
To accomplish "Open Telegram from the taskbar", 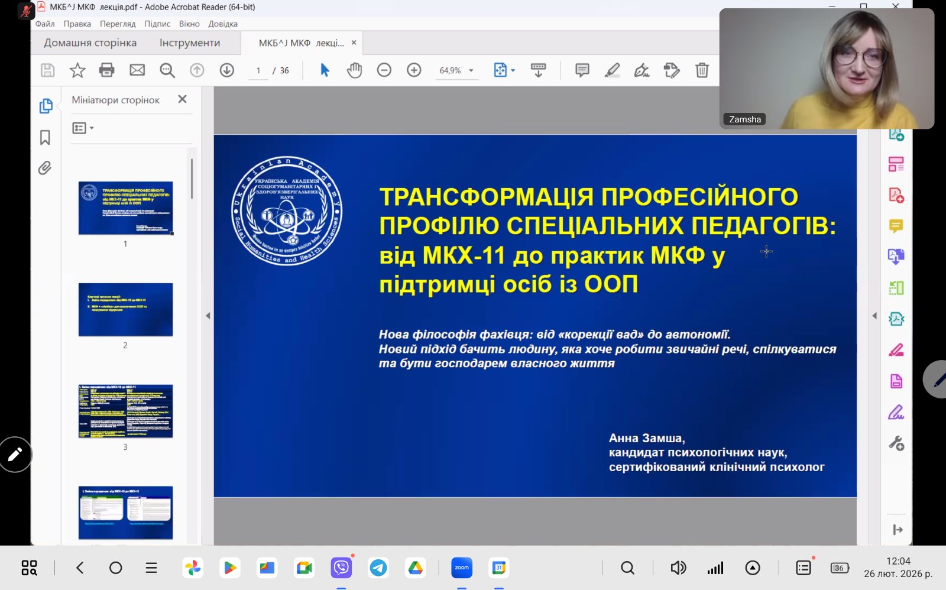I will point(378,568).
